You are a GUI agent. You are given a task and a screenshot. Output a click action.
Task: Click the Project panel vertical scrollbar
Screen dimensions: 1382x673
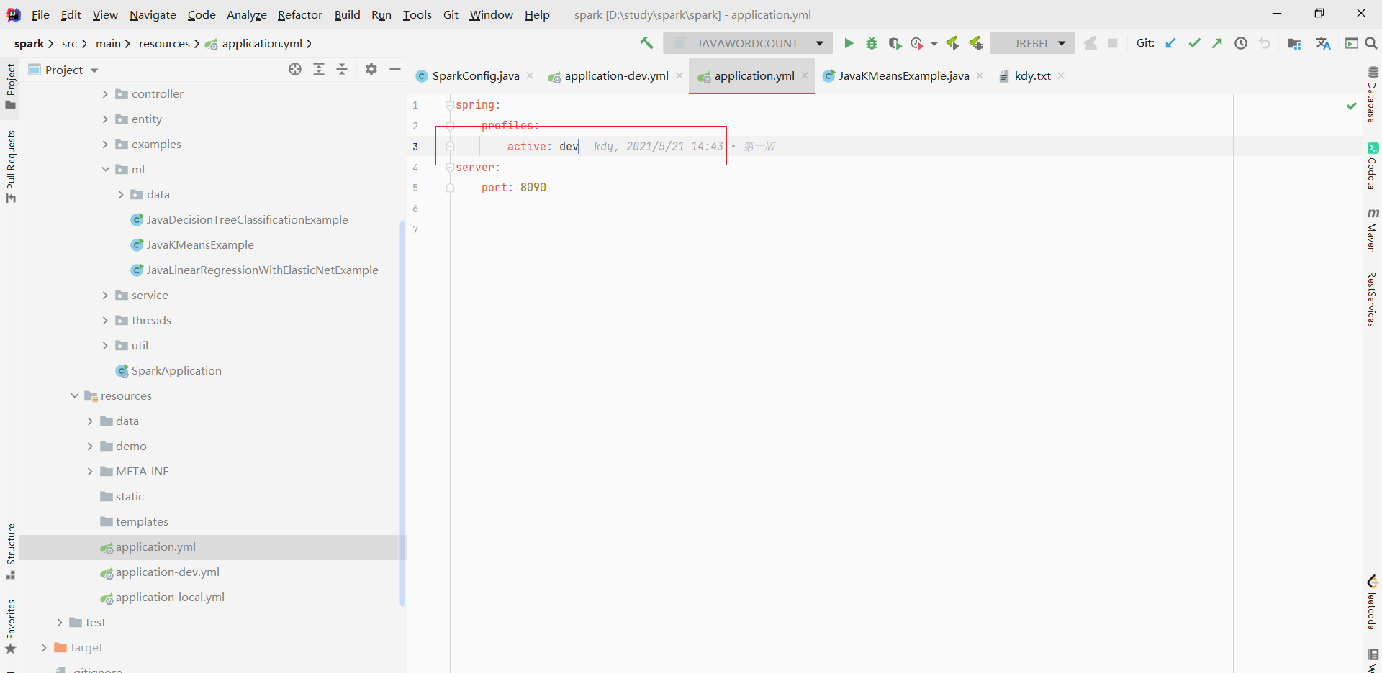point(402,413)
